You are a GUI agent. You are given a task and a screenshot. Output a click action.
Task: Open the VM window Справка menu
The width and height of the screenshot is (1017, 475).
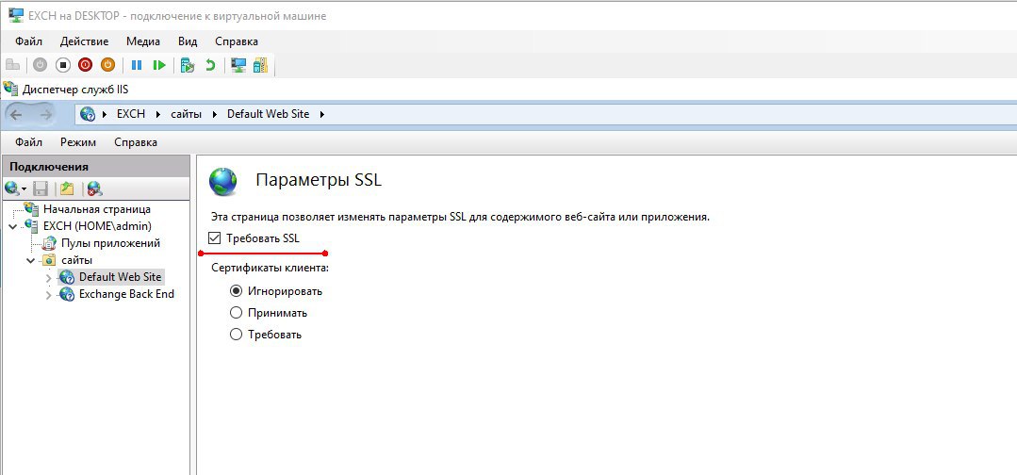[x=236, y=41]
